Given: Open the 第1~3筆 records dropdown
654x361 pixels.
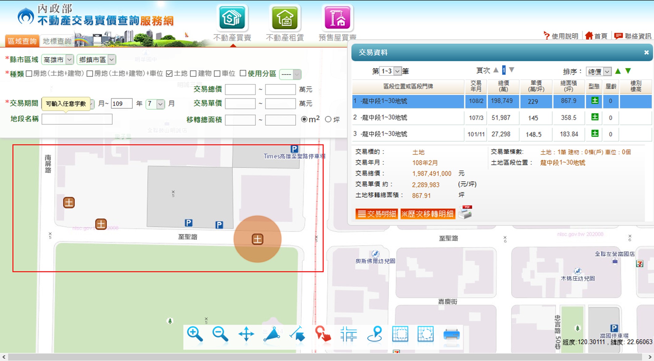Looking at the screenshot, I should (x=390, y=71).
